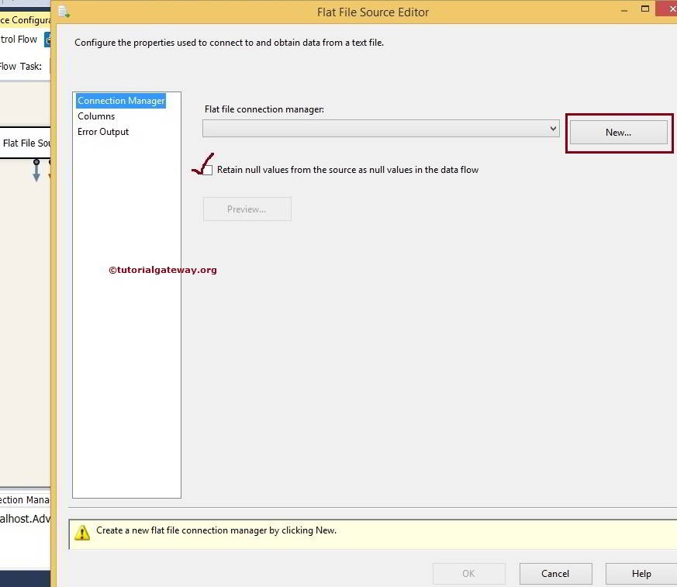This screenshot has width=677, height=587.
Task: Select Connection Manager page in the left pane
Action: point(121,100)
